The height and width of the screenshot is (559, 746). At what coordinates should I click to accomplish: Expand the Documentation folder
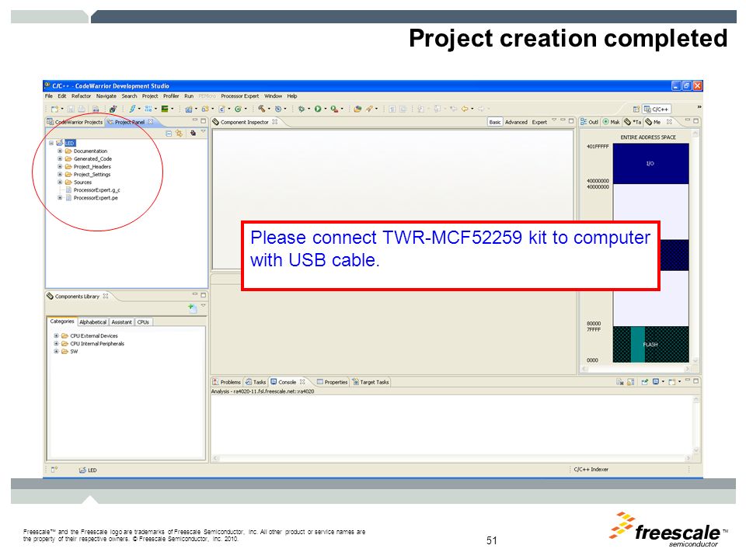[60, 151]
